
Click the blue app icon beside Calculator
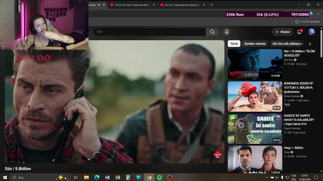[139, 177]
